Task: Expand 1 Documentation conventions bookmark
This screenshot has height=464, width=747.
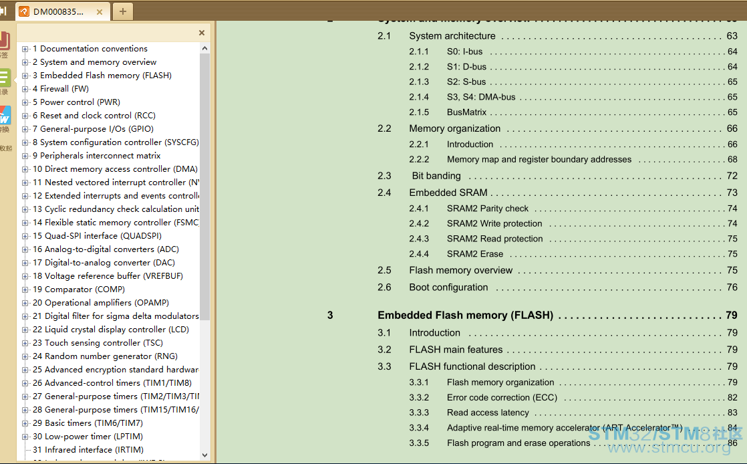Action: [25, 49]
